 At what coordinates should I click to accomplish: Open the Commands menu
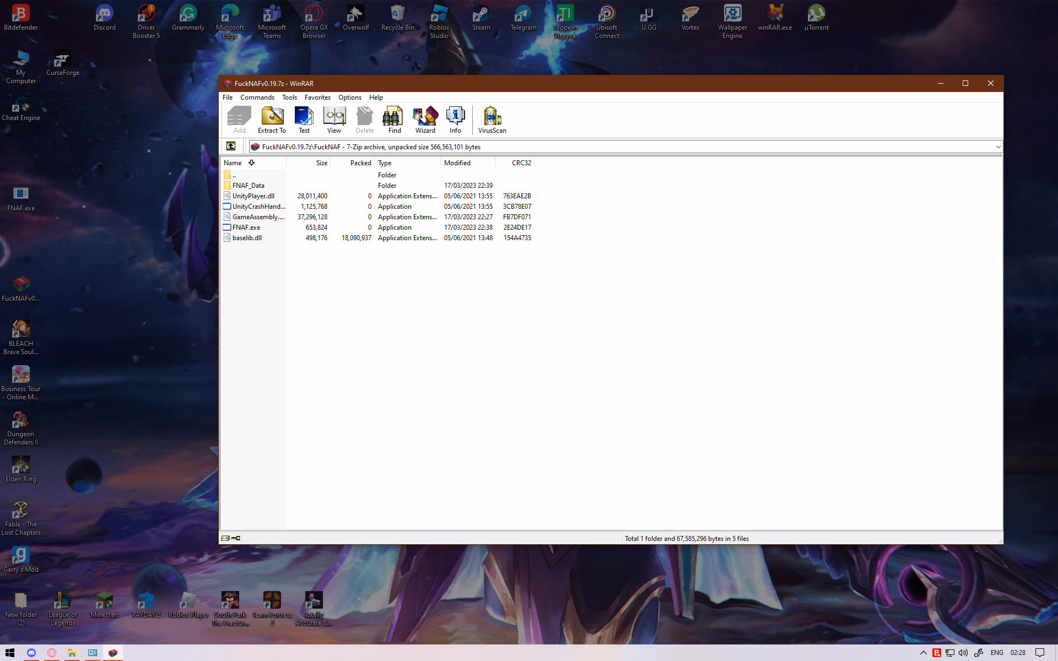point(257,97)
